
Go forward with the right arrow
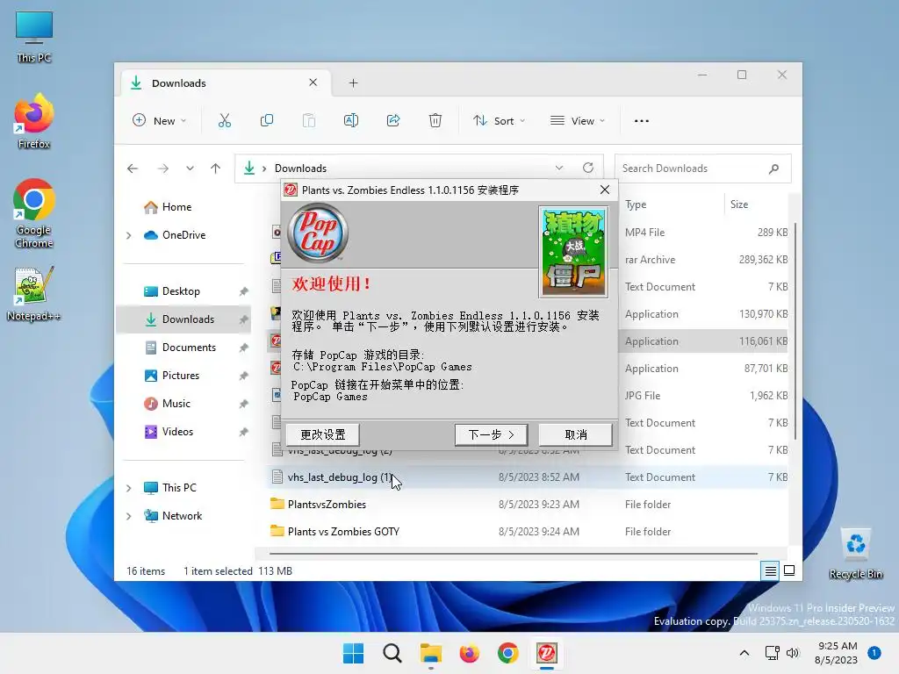(x=162, y=168)
